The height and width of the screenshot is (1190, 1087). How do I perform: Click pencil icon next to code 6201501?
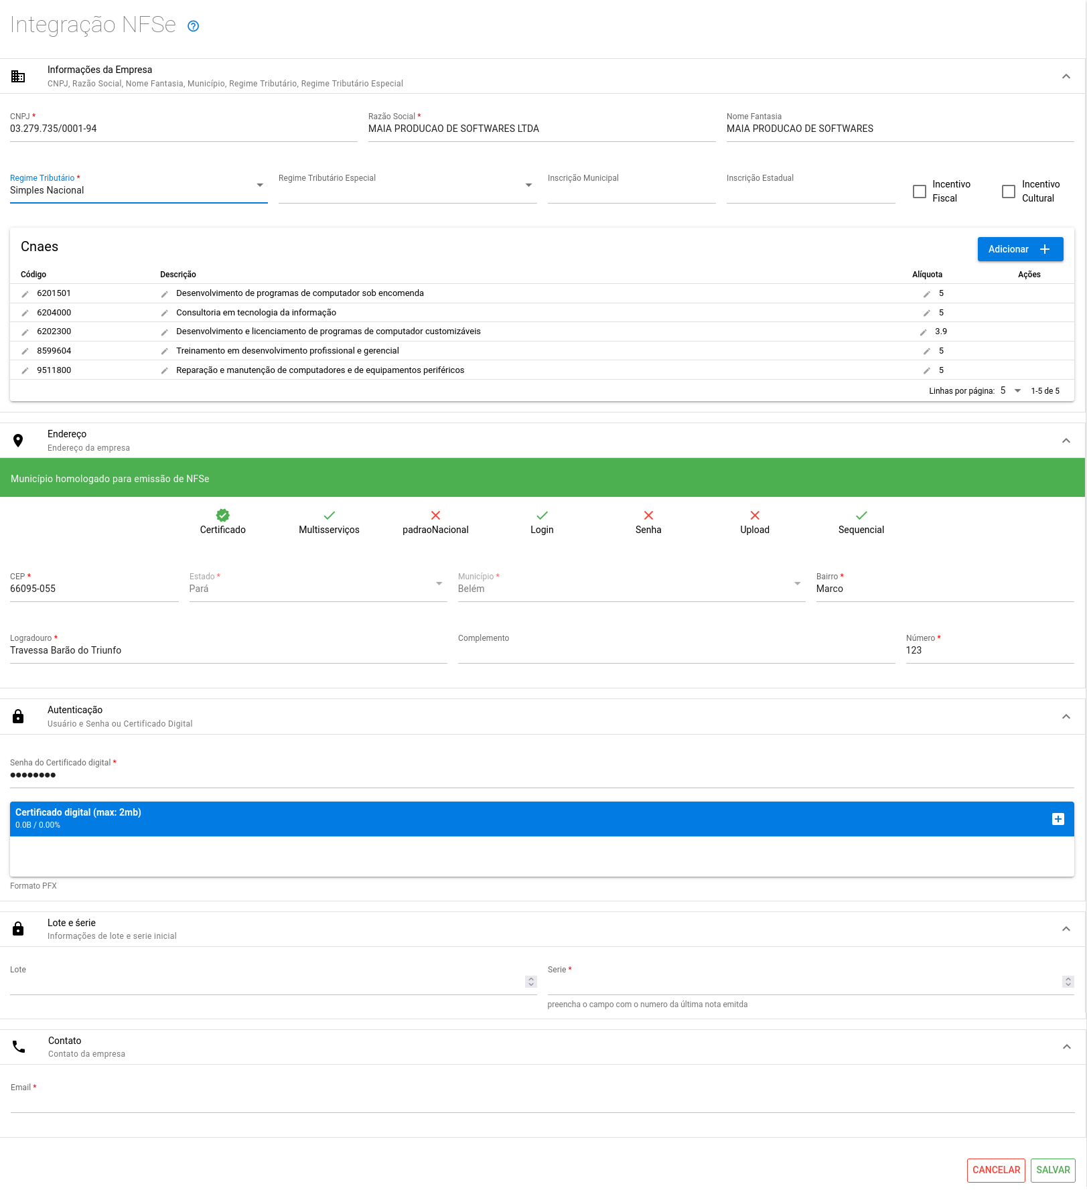[x=25, y=294]
